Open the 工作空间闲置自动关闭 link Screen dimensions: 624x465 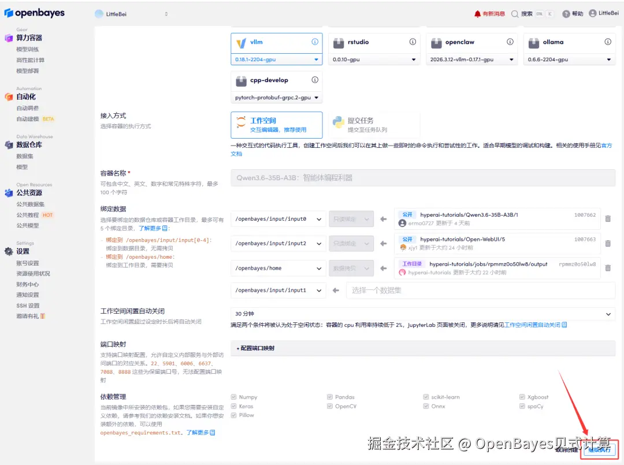pos(536,325)
